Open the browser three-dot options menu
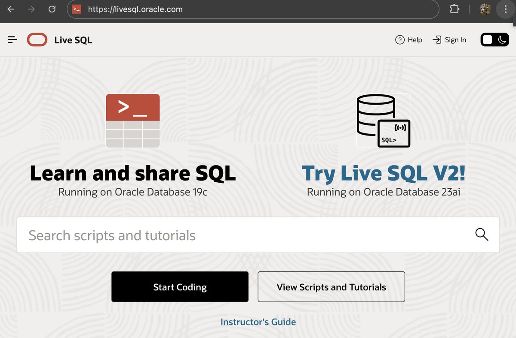Image resolution: width=516 pixels, height=338 pixels. [x=505, y=9]
